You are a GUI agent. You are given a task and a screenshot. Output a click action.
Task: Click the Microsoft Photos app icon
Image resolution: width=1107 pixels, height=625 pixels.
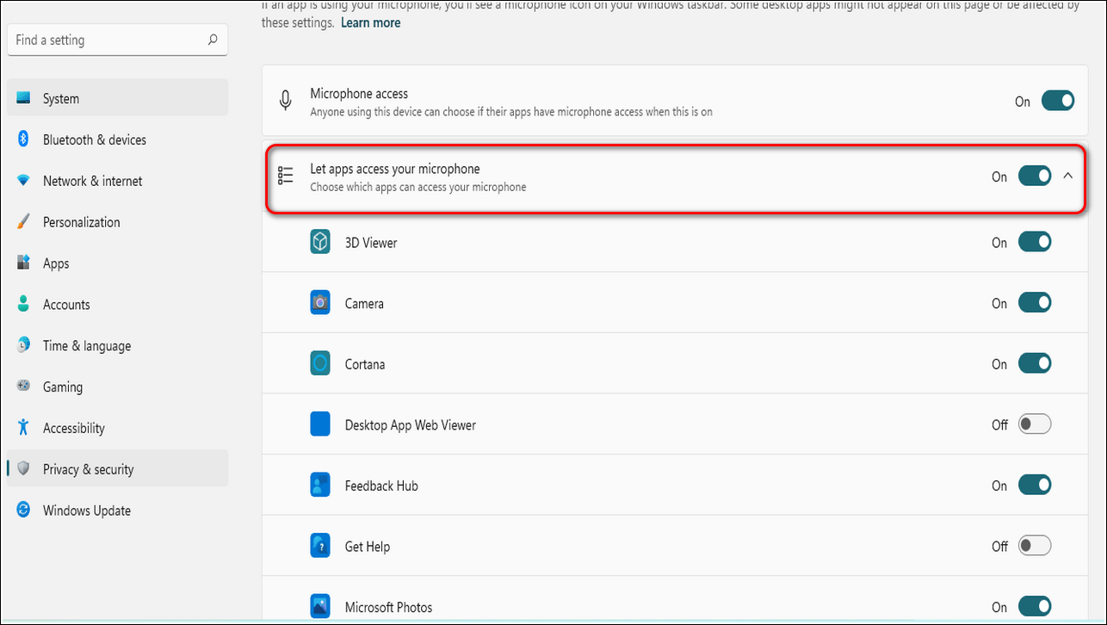point(320,607)
